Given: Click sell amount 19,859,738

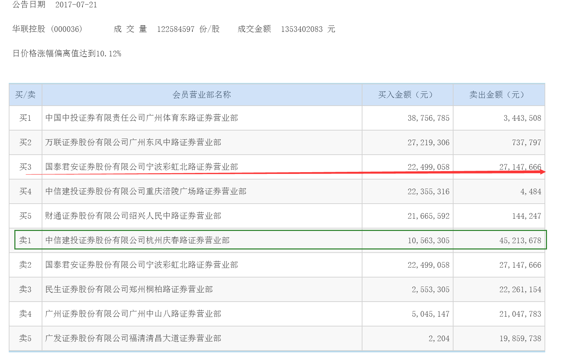Looking at the screenshot, I should (x=520, y=339).
